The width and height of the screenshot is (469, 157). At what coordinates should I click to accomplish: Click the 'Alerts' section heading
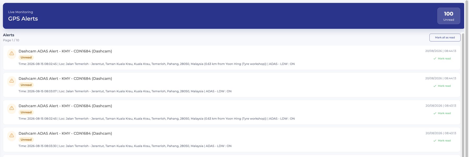[9, 35]
